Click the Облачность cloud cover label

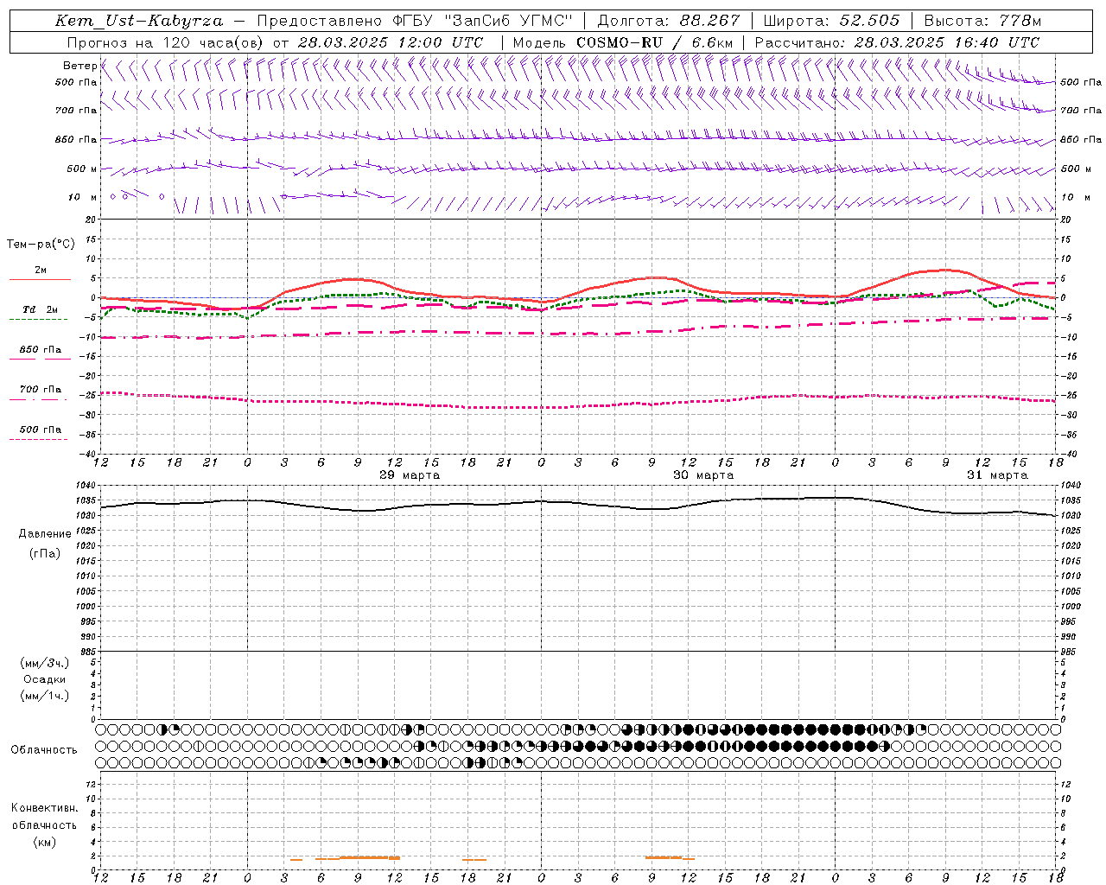(x=44, y=750)
